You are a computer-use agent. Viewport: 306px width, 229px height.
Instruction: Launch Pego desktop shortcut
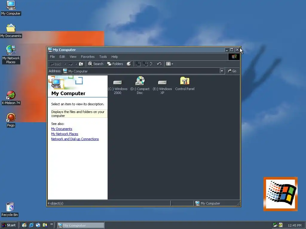[x=11, y=120]
